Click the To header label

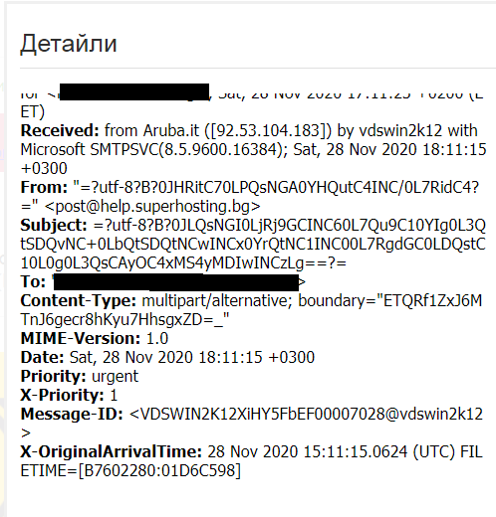tap(33, 282)
